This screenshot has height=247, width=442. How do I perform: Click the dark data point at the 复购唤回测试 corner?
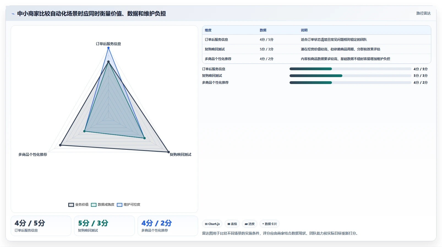point(169,152)
